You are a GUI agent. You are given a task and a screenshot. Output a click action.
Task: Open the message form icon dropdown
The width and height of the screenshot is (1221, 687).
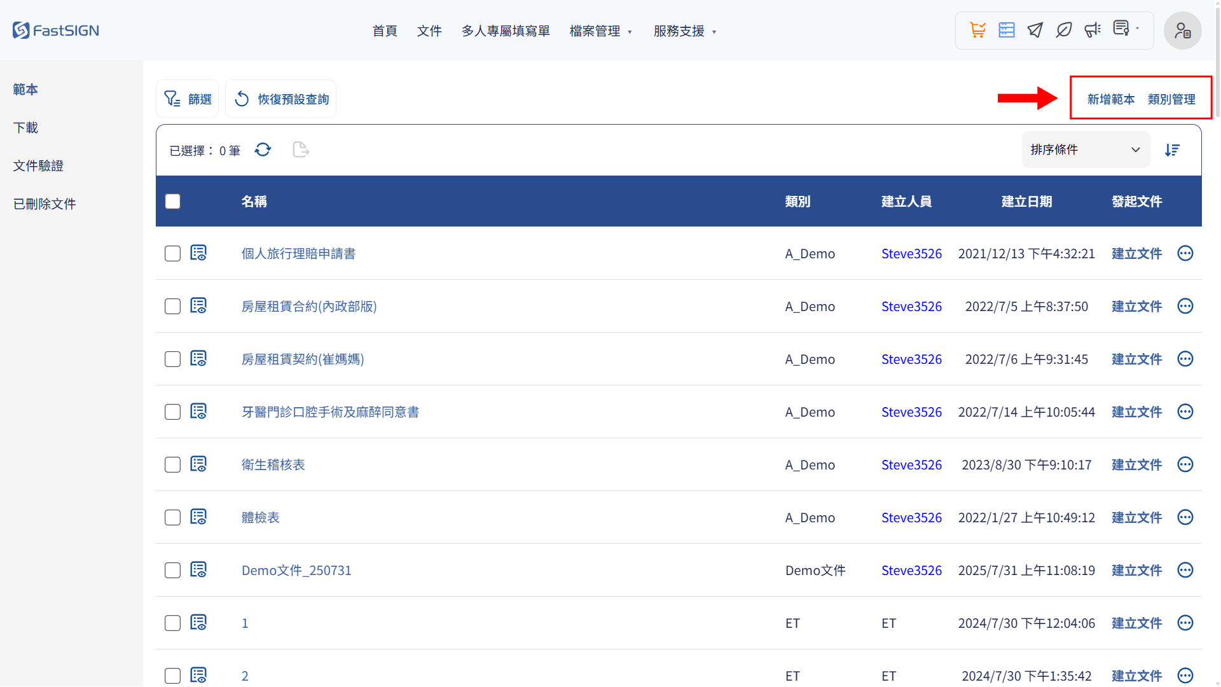(x=1125, y=29)
